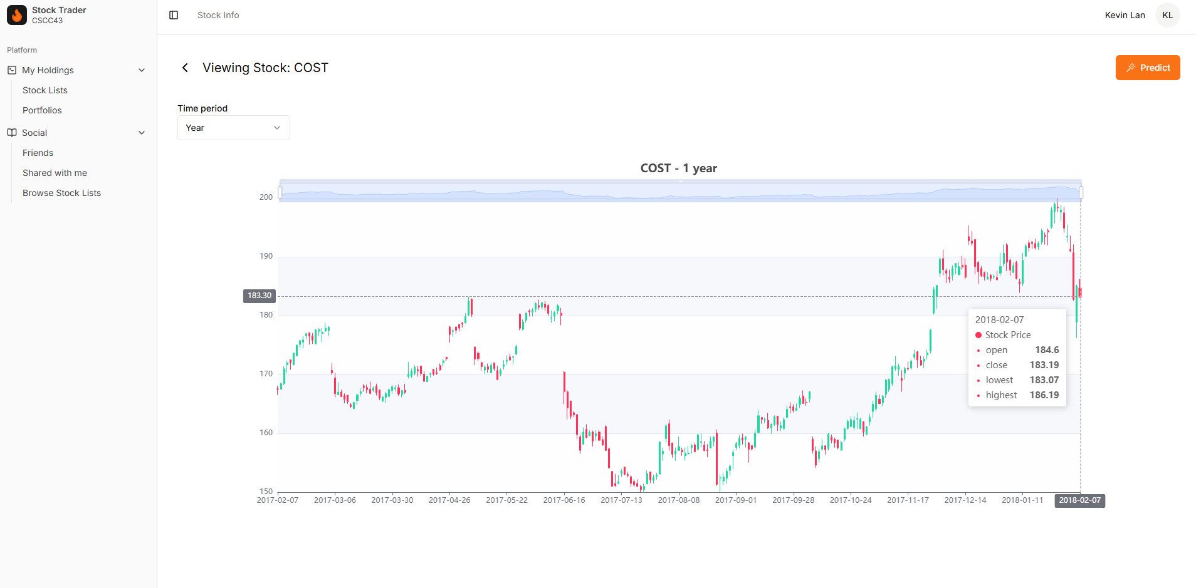The width and height of the screenshot is (1196, 588).
Task: Open the Portfolios page
Action: (41, 110)
